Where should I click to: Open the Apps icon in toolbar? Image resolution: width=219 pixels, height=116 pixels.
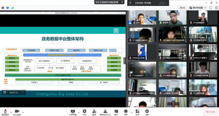137,112
